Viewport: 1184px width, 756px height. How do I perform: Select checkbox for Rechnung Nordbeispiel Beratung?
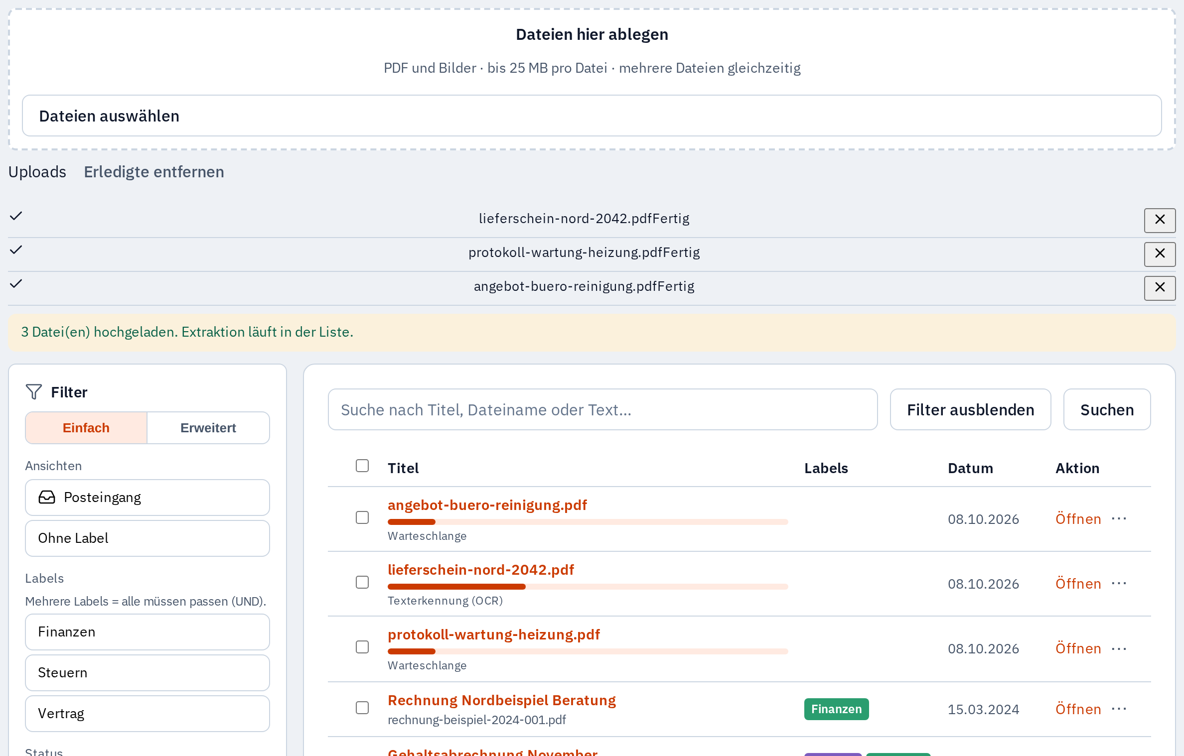(362, 708)
